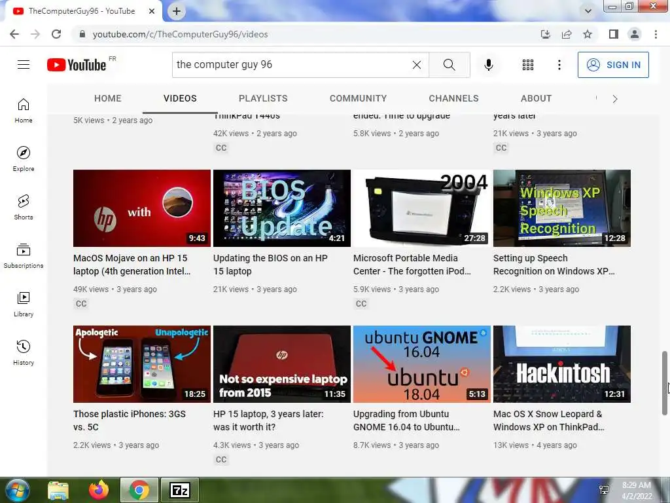Open Home in the left sidebar
The height and width of the screenshot is (503, 670).
(24, 111)
